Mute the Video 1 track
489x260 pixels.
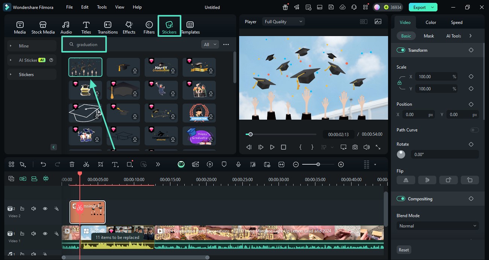tap(33, 234)
